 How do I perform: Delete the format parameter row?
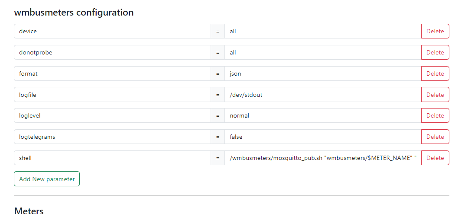pos(435,73)
